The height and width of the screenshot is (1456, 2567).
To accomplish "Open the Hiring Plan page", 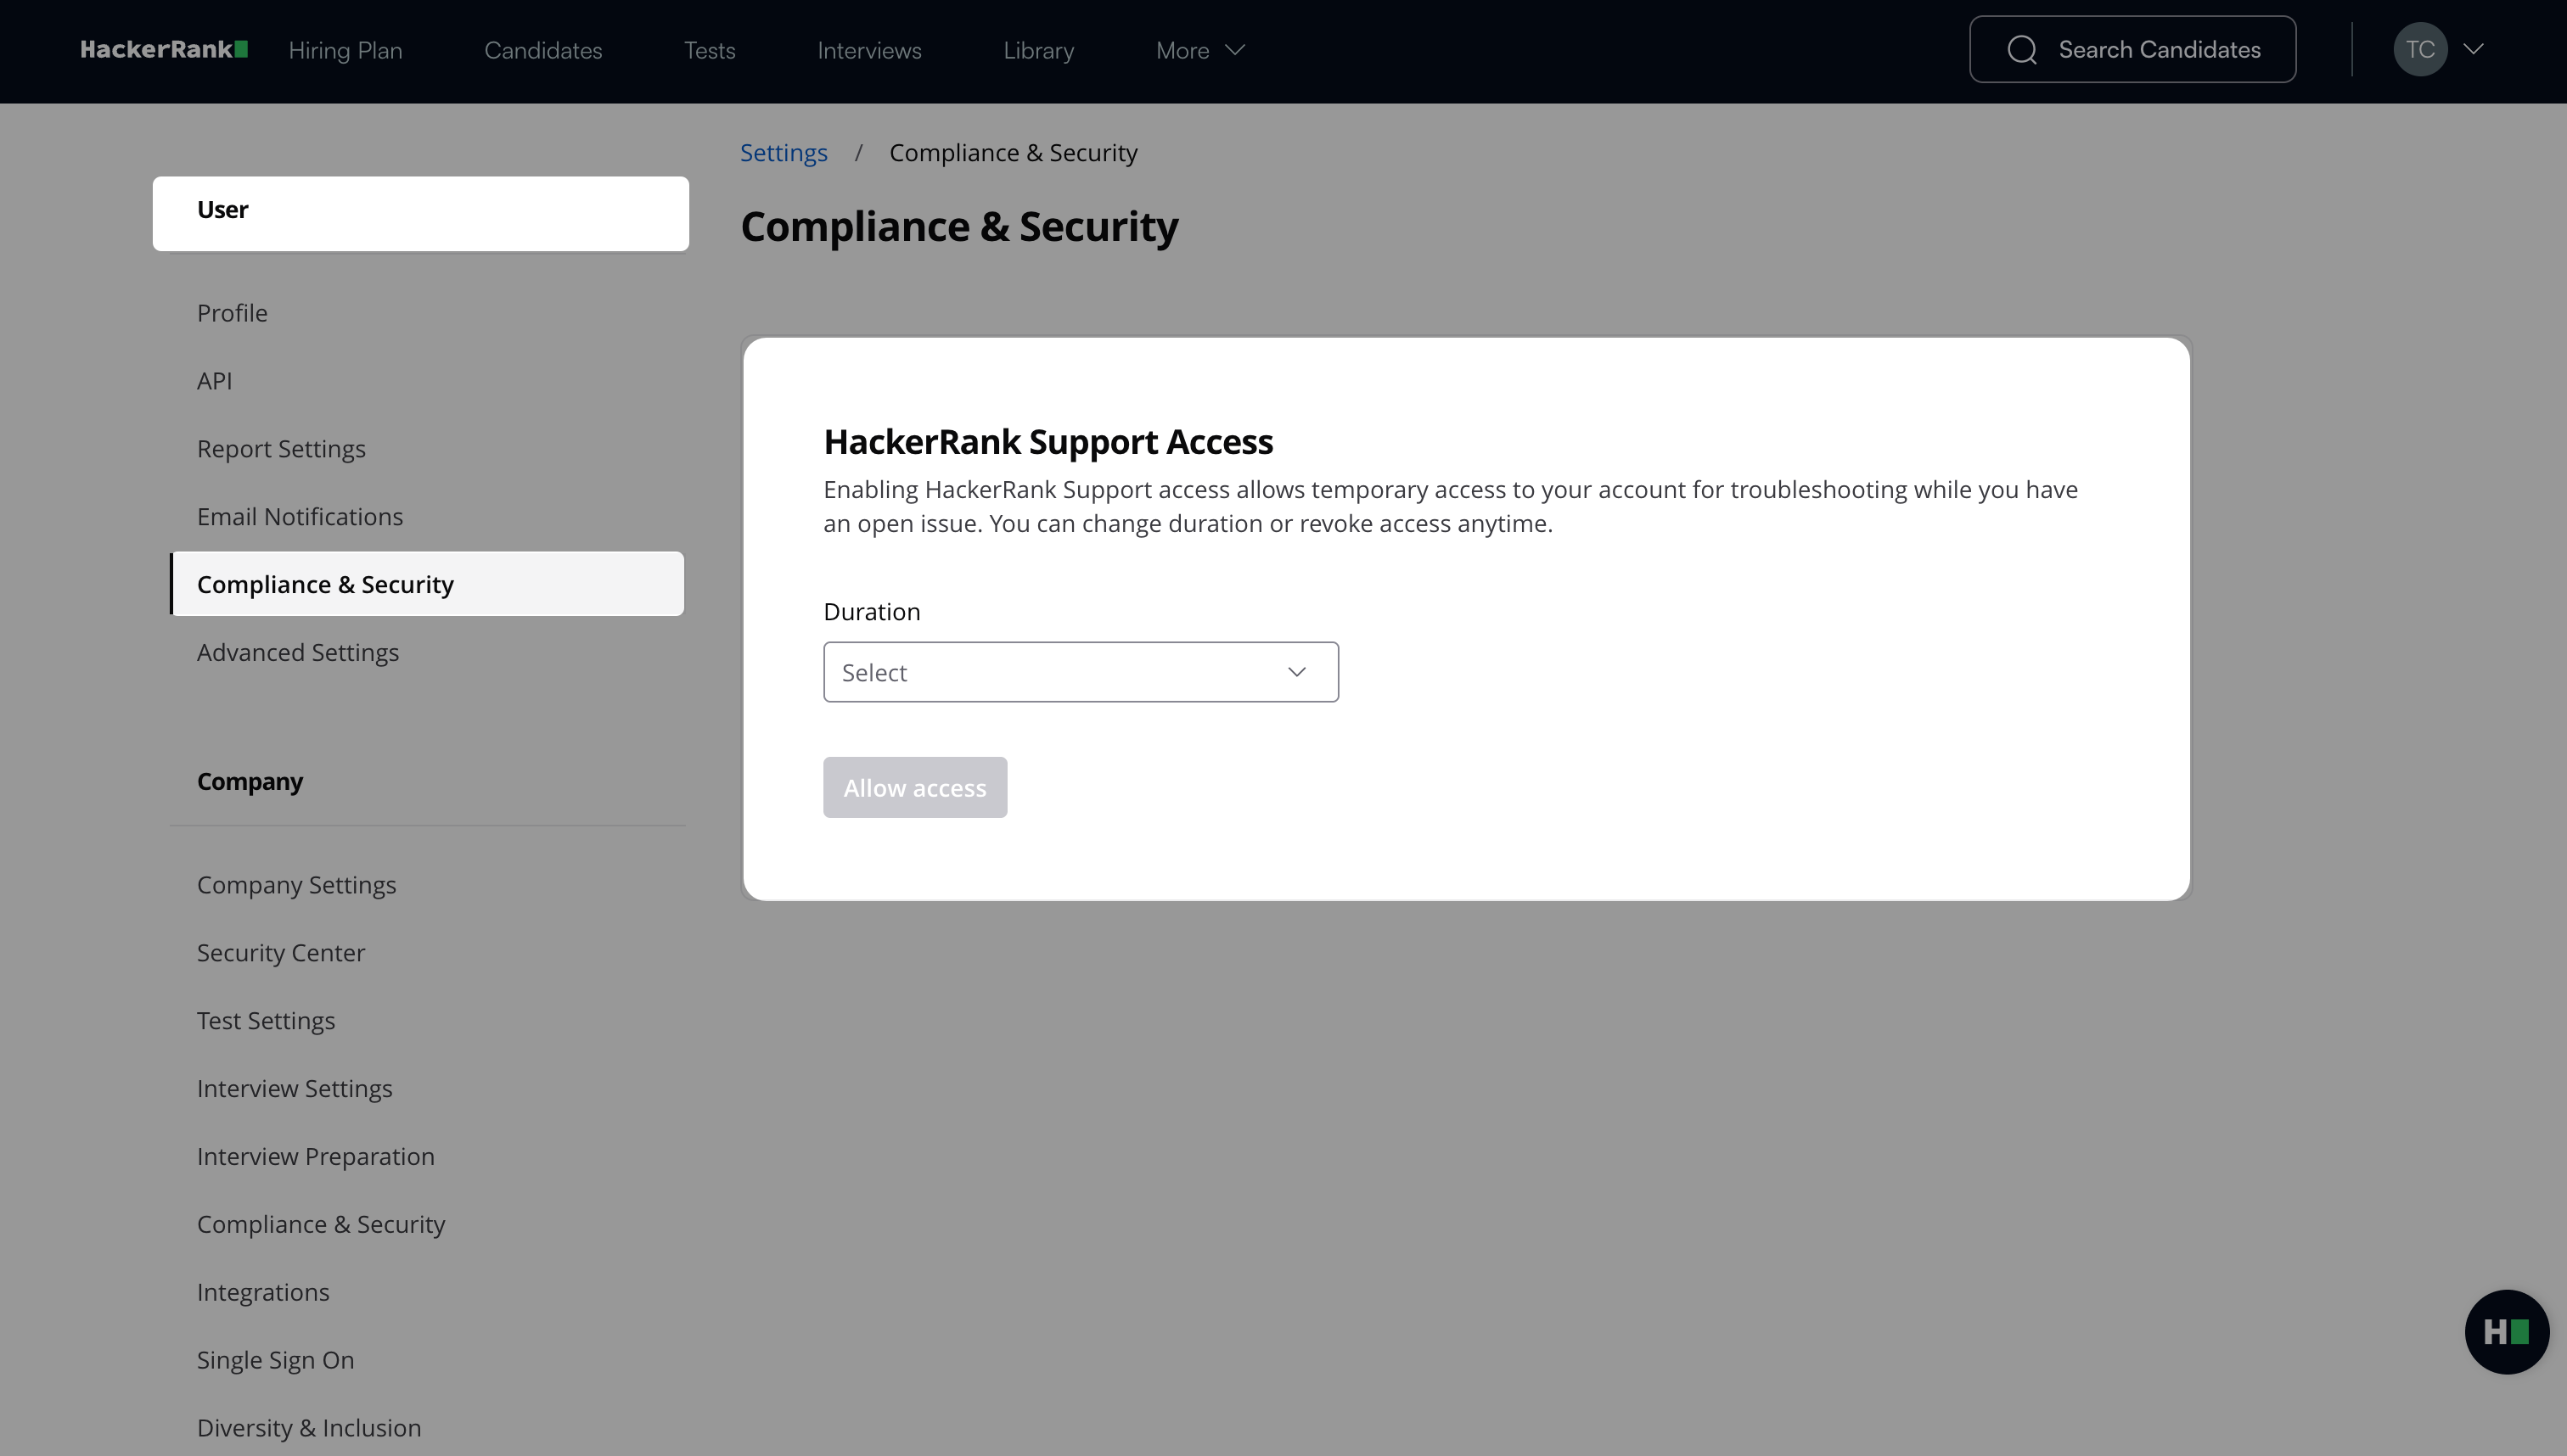I will tap(345, 50).
